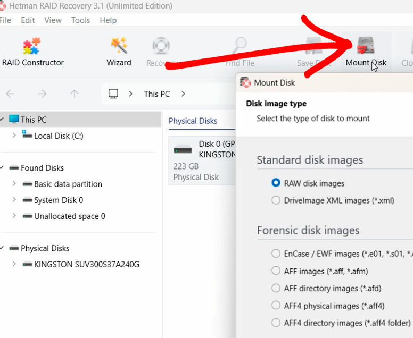The width and height of the screenshot is (413, 338).
Task: Select Local Disk (C:) in tree
Action: pyautogui.click(x=59, y=136)
